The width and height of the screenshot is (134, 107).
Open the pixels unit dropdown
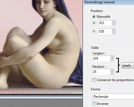[128, 66]
